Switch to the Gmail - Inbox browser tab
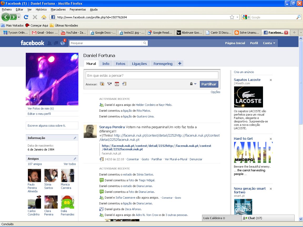This screenshot has height=227, width=303. pyautogui.click(x=44, y=32)
